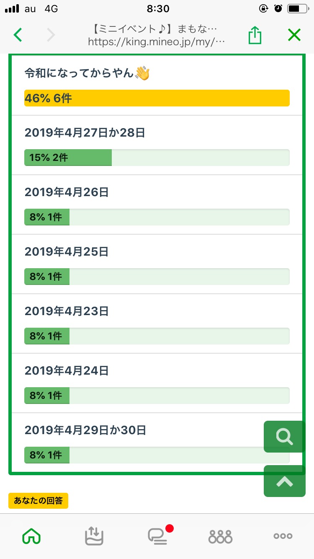Select the 2019年4月26日 poll option
The width and height of the screenshot is (314, 559).
[67, 192]
